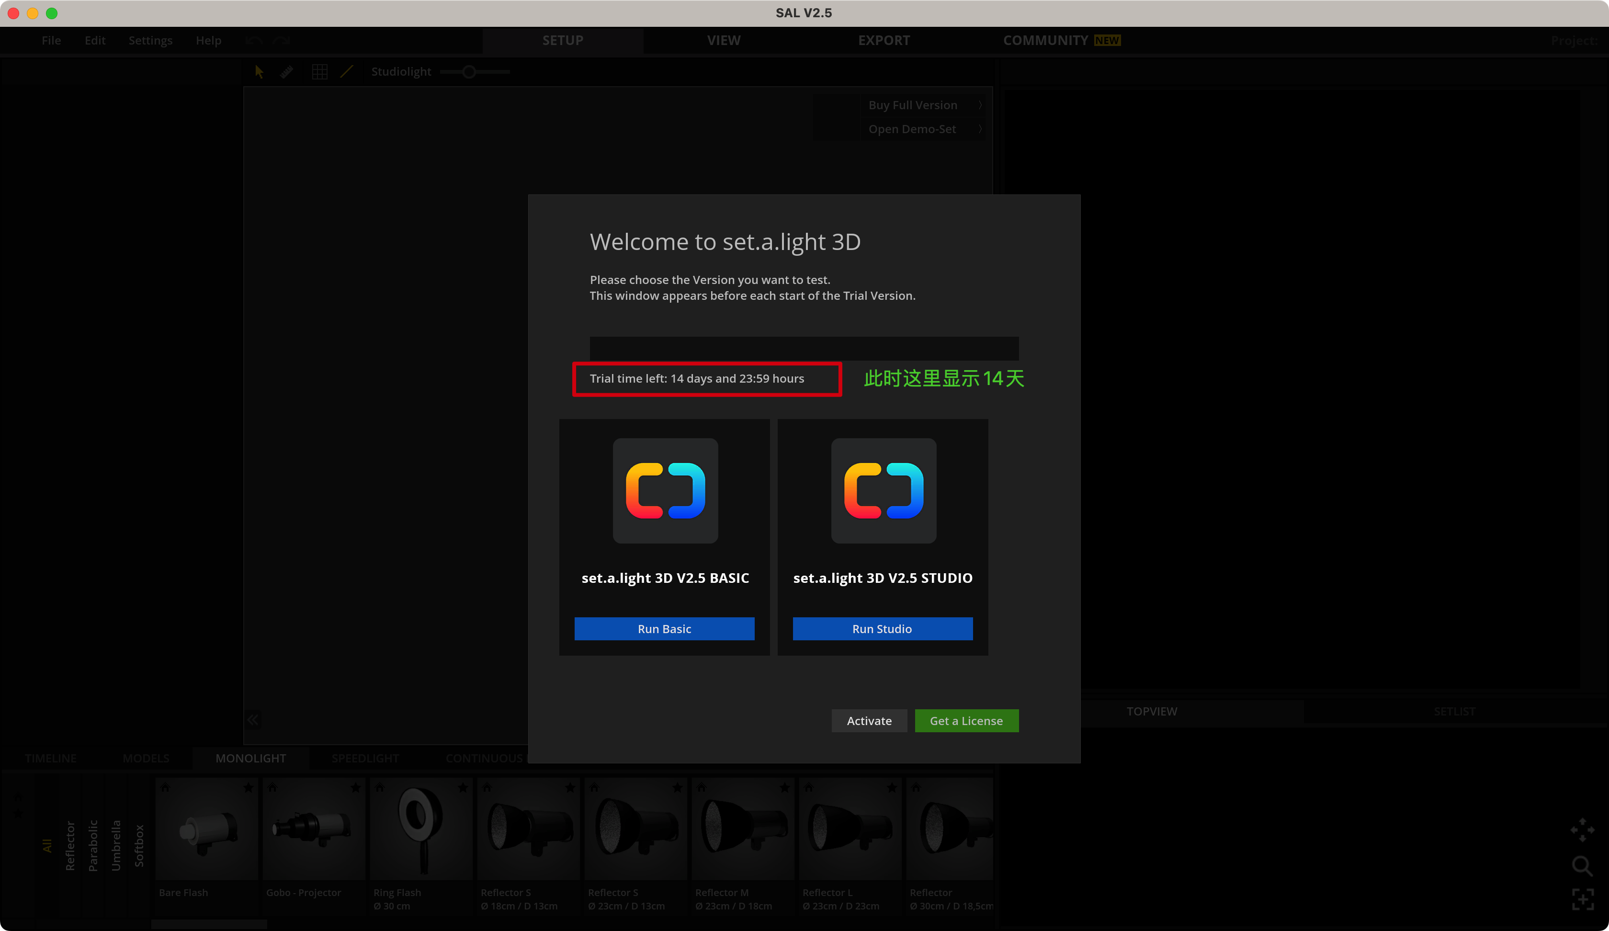
Task: Select the Bare Flash thumbnail
Action: click(207, 829)
